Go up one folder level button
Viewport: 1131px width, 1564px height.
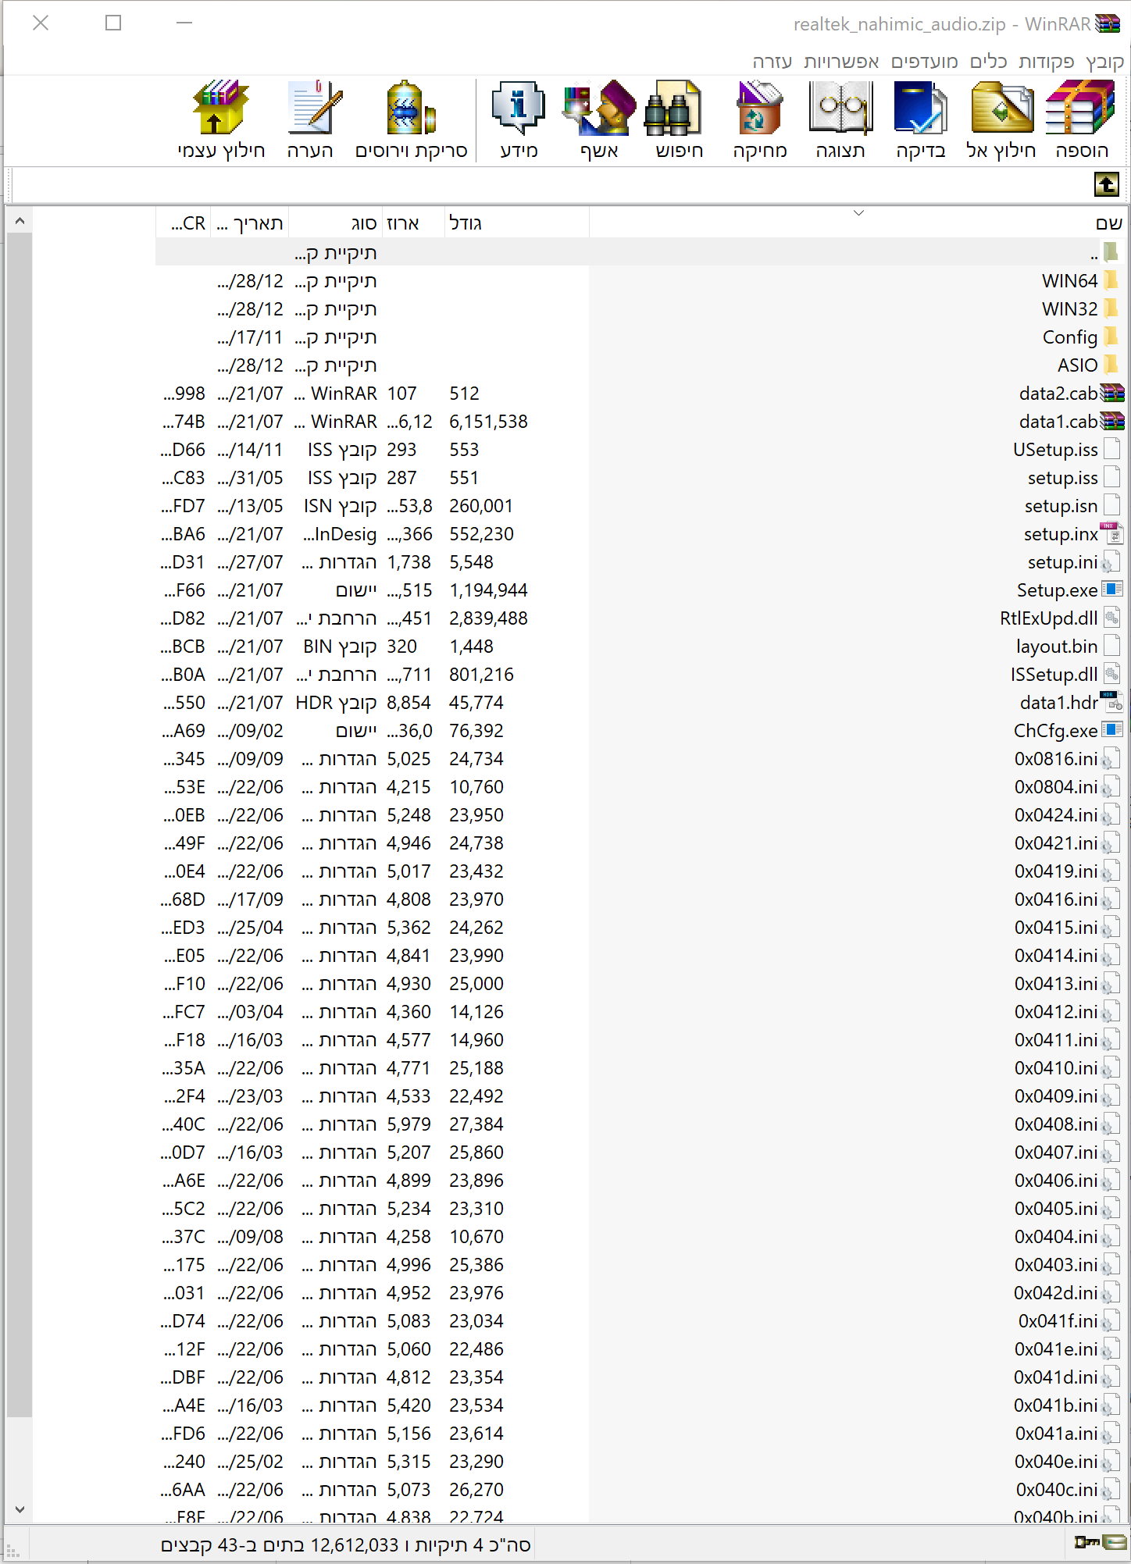(1106, 185)
